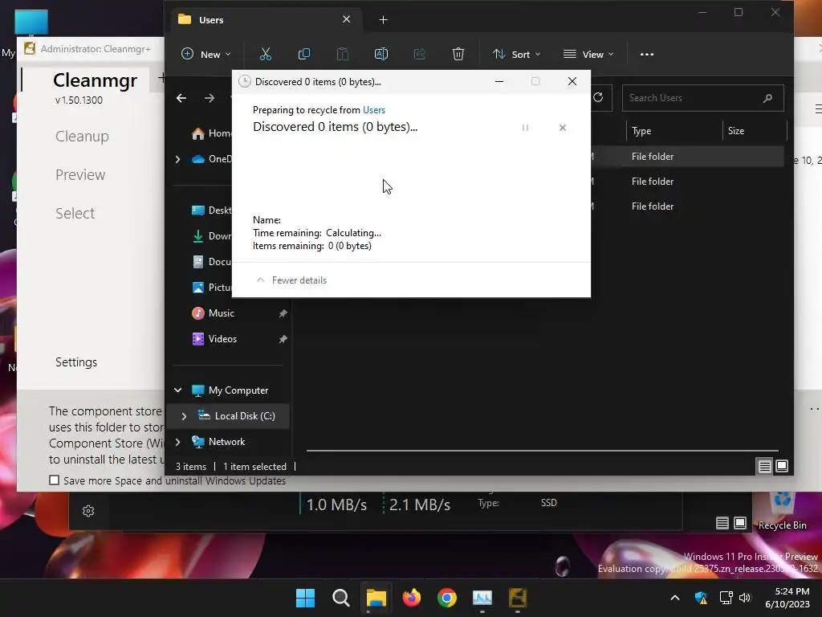The height and width of the screenshot is (617, 822).
Task: Open Firefox from the taskbar
Action: coord(412,598)
